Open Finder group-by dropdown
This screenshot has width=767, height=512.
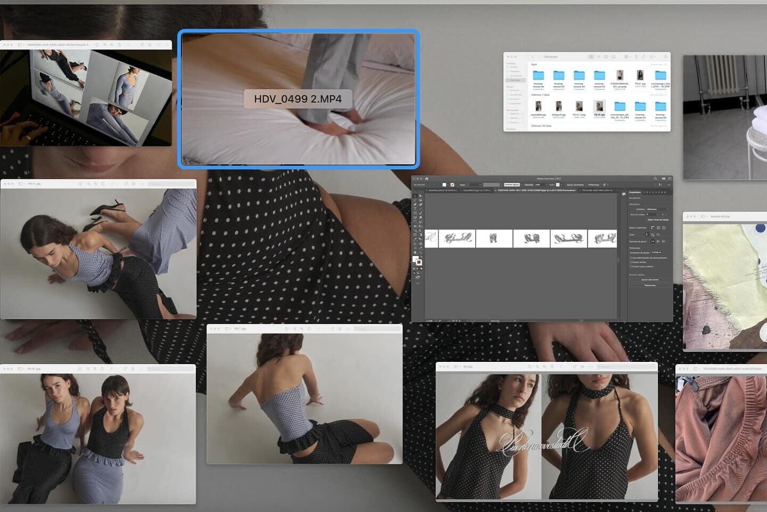point(627,57)
